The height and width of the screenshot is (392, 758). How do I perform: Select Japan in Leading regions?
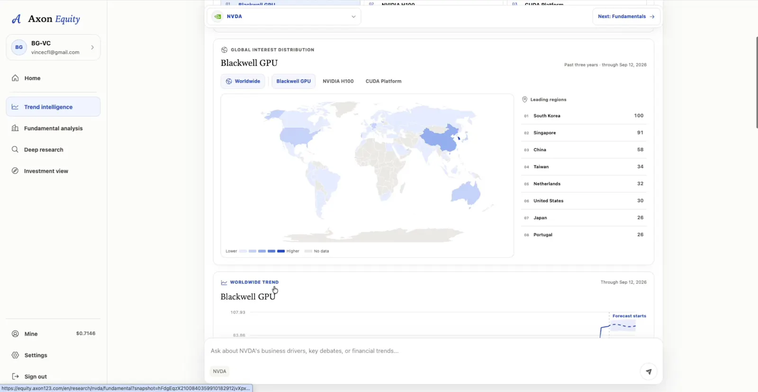pyautogui.click(x=584, y=218)
